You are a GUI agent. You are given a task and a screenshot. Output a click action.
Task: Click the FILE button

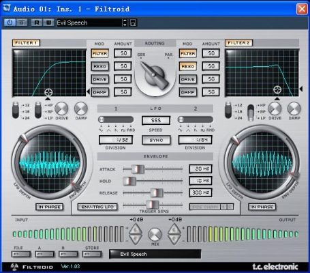click(21, 254)
